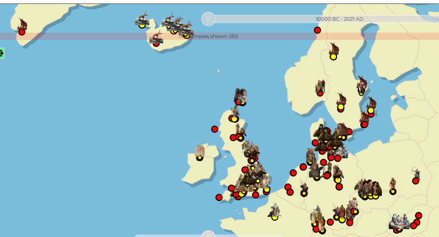Click the isolated red marker on Norway's north coast
The width and height of the screenshot is (439, 237).
pyautogui.click(x=317, y=30)
